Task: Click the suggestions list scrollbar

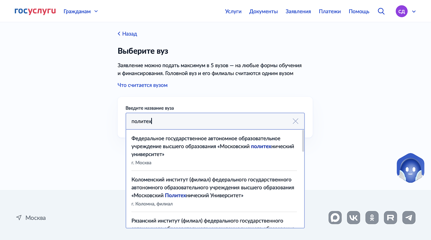Action: click(303, 141)
